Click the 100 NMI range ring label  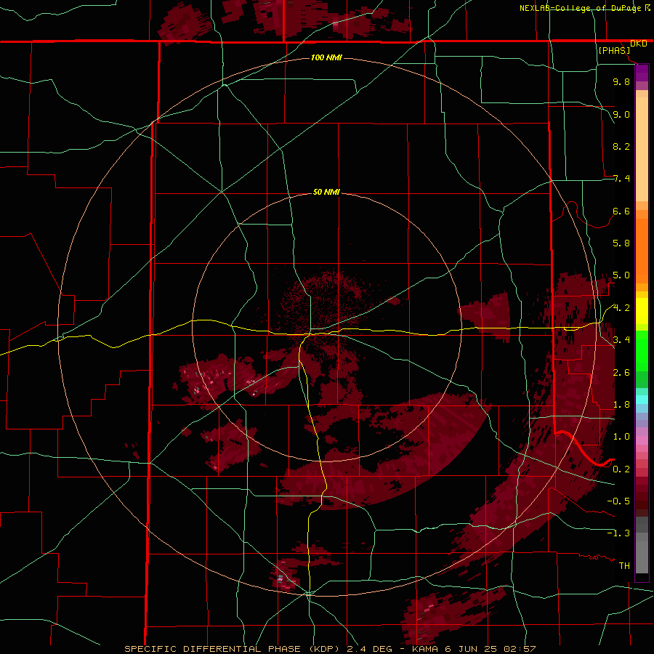(x=326, y=57)
